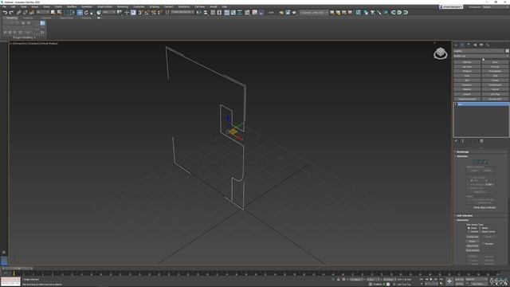Switch to Display command panel tab

coord(481,45)
